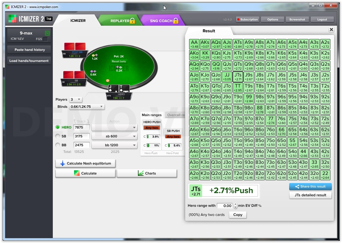The height and width of the screenshot is (243, 342).
Task: Click the Subscription button
Action: click(247, 19)
